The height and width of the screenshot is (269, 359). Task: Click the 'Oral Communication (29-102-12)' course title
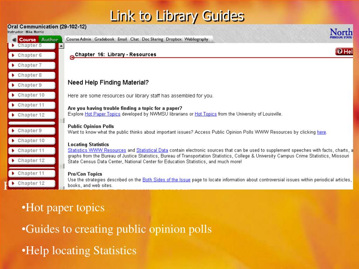(x=47, y=27)
